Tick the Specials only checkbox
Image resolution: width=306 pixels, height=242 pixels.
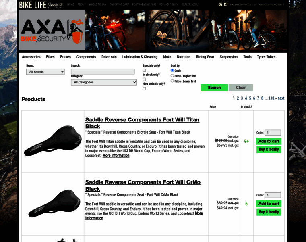(x=144, y=70)
